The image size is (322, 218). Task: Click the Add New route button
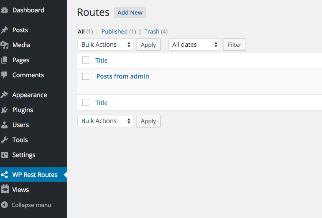point(130,12)
